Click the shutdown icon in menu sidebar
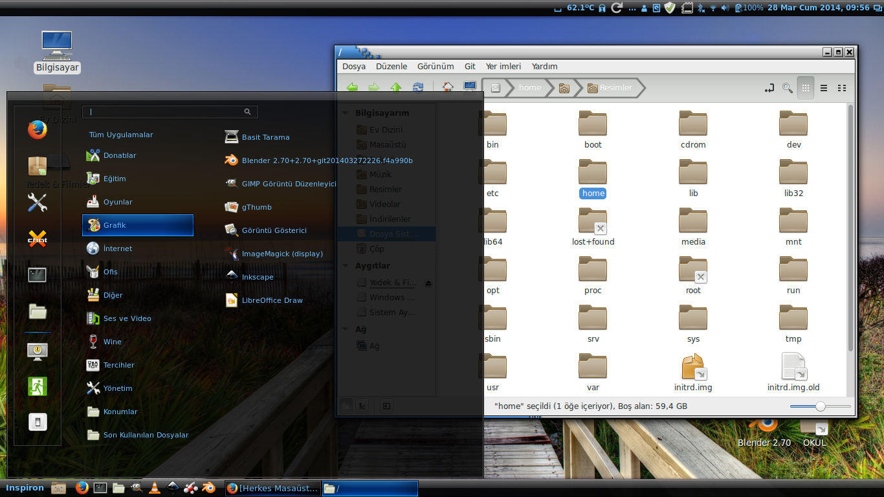The height and width of the screenshot is (497, 884). (x=38, y=423)
